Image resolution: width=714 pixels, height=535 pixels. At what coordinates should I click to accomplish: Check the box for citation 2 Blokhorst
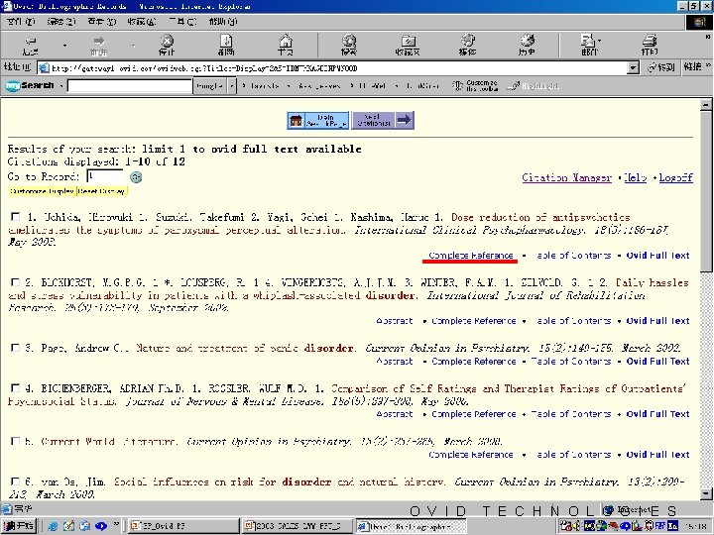(x=16, y=282)
